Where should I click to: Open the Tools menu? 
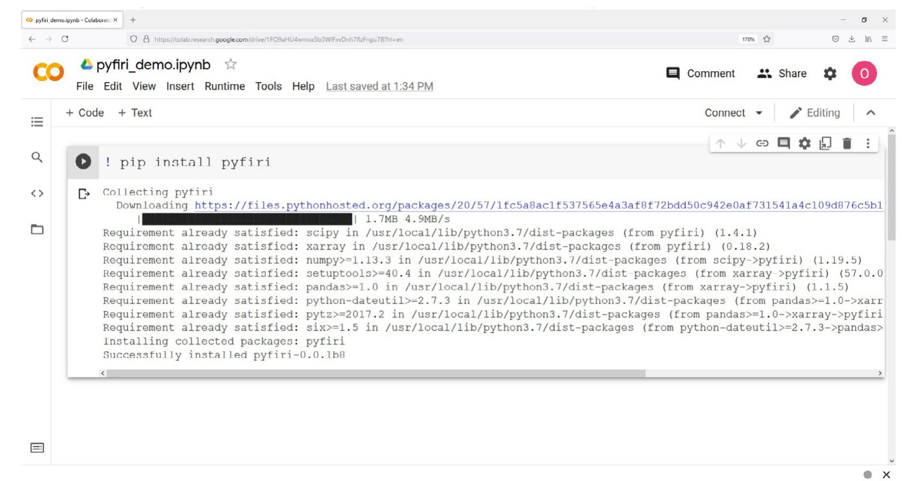pos(268,86)
